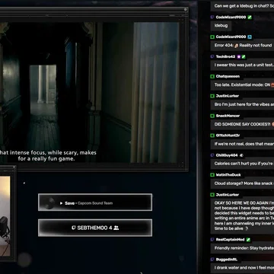274x274 pixels.
Task: Click the 'OKAY SO HERE WE GO AGAIN' message
Action: 242,215
